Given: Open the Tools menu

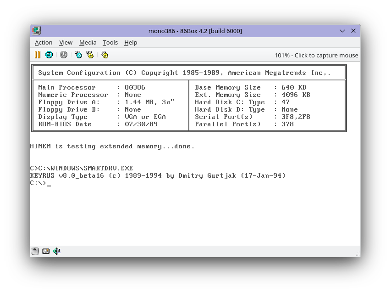Looking at the screenshot, I should pyautogui.click(x=110, y=43).
